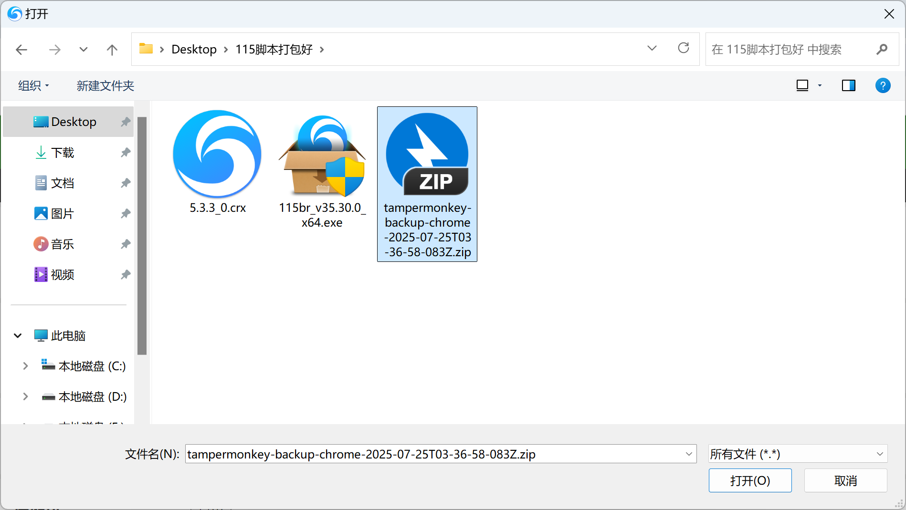Click 新建文件夹 to create folder

[x=105, y=85]
